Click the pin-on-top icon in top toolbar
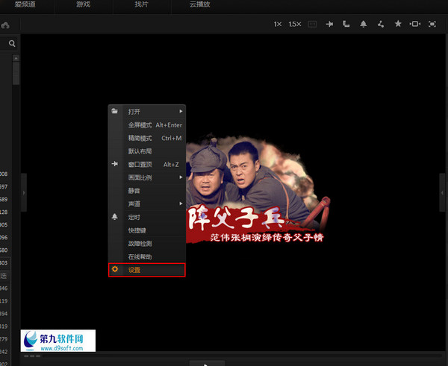 coord(329,25)
